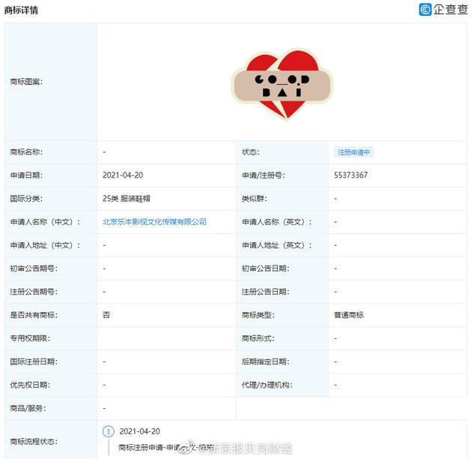Click the 商标图案 row label
The height and width of the screenshot is (459, 472).
tap(27, 81)
